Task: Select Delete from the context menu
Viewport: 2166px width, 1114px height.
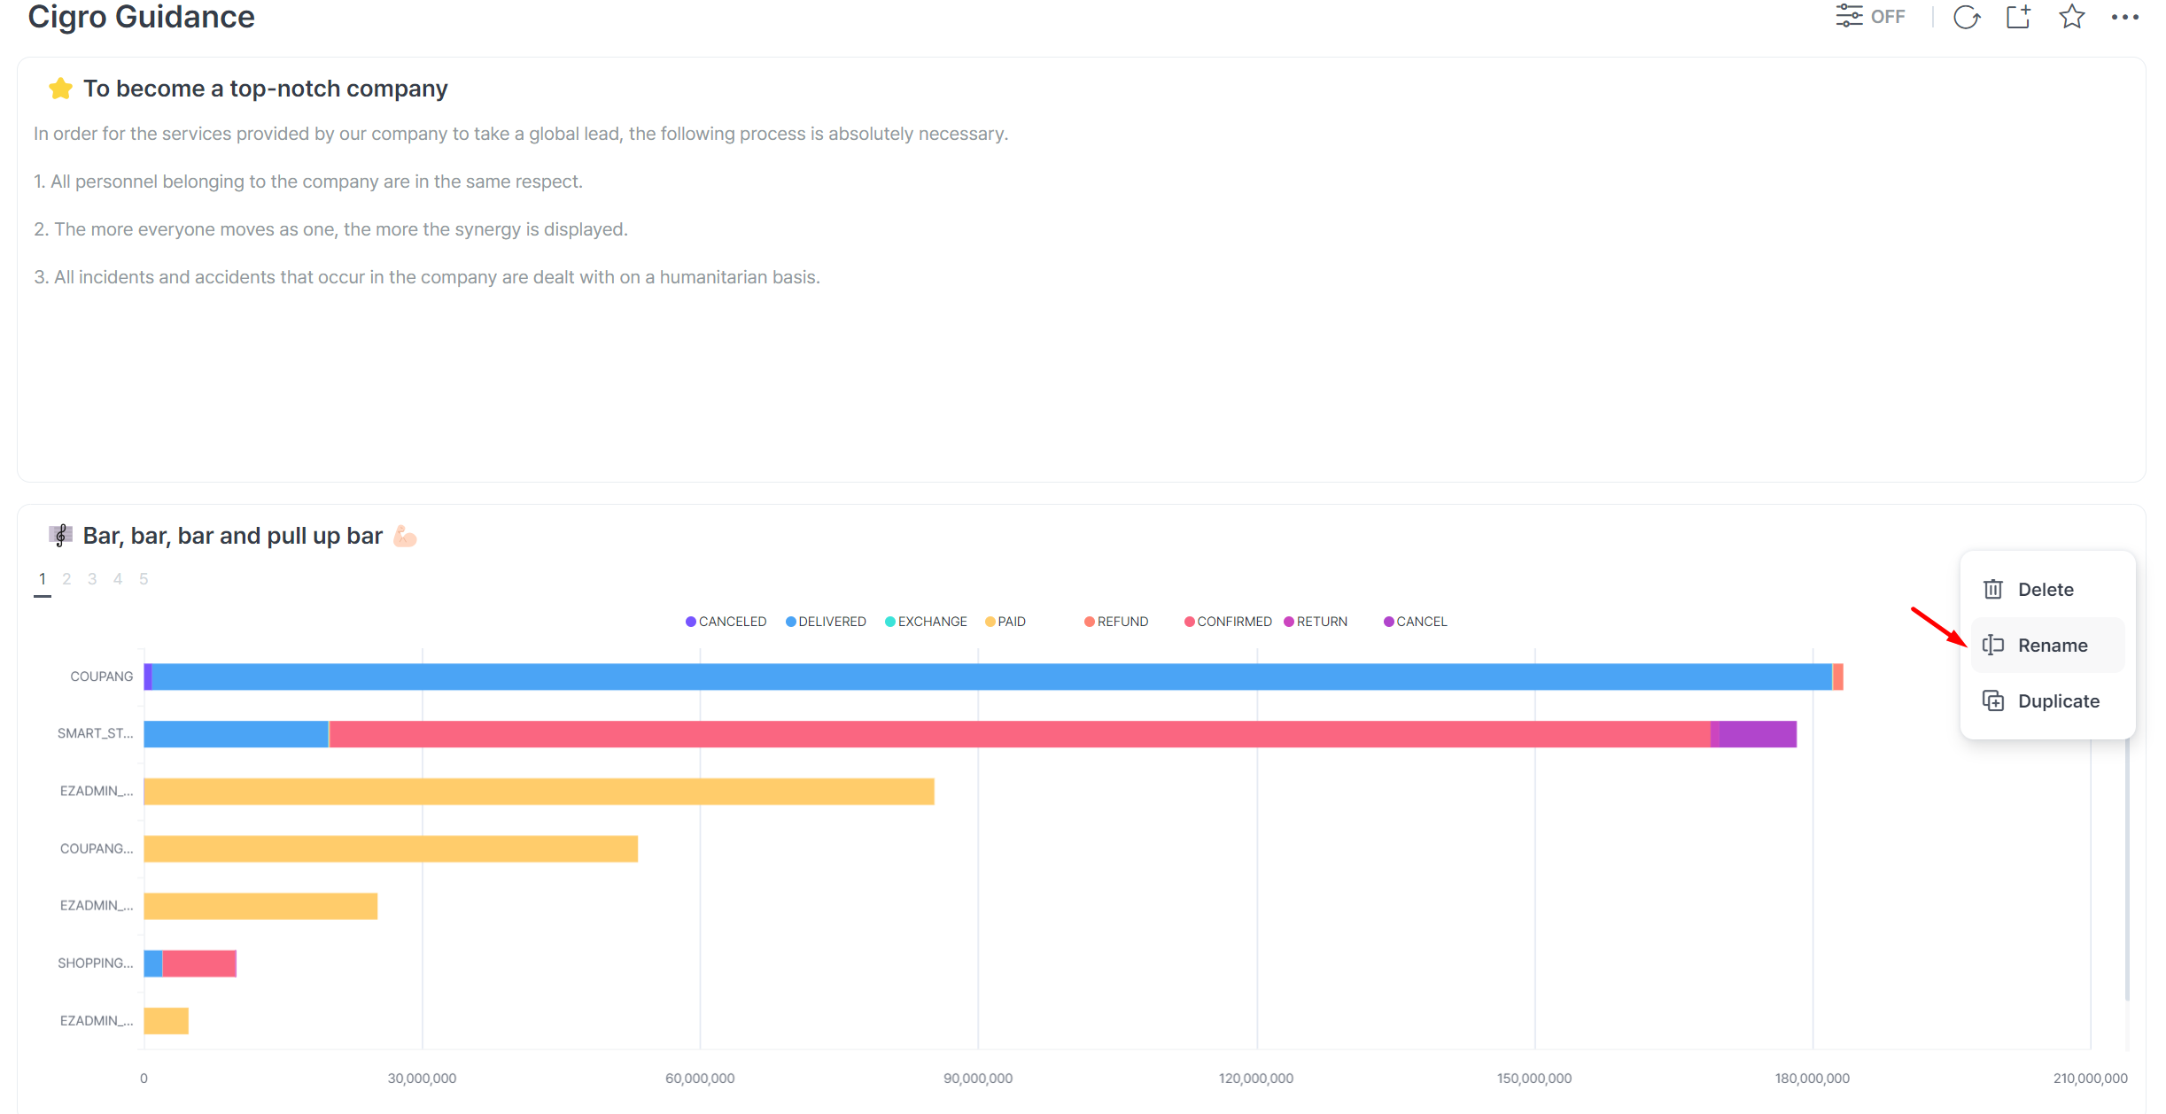Action: [2045, 590]
